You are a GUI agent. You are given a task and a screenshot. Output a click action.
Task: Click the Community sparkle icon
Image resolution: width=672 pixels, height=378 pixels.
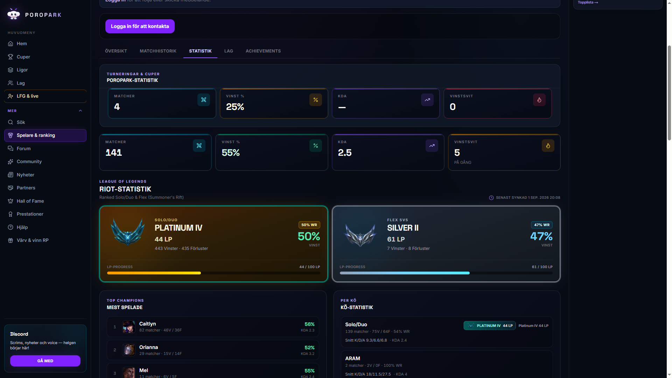coord(10,162)
